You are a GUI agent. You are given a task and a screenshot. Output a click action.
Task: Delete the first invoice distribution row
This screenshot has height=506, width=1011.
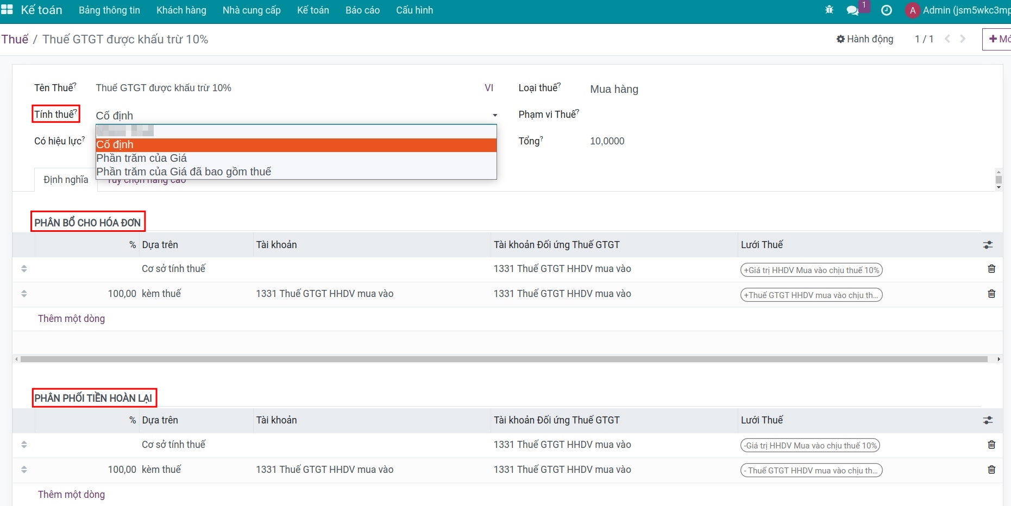[991, 269]
